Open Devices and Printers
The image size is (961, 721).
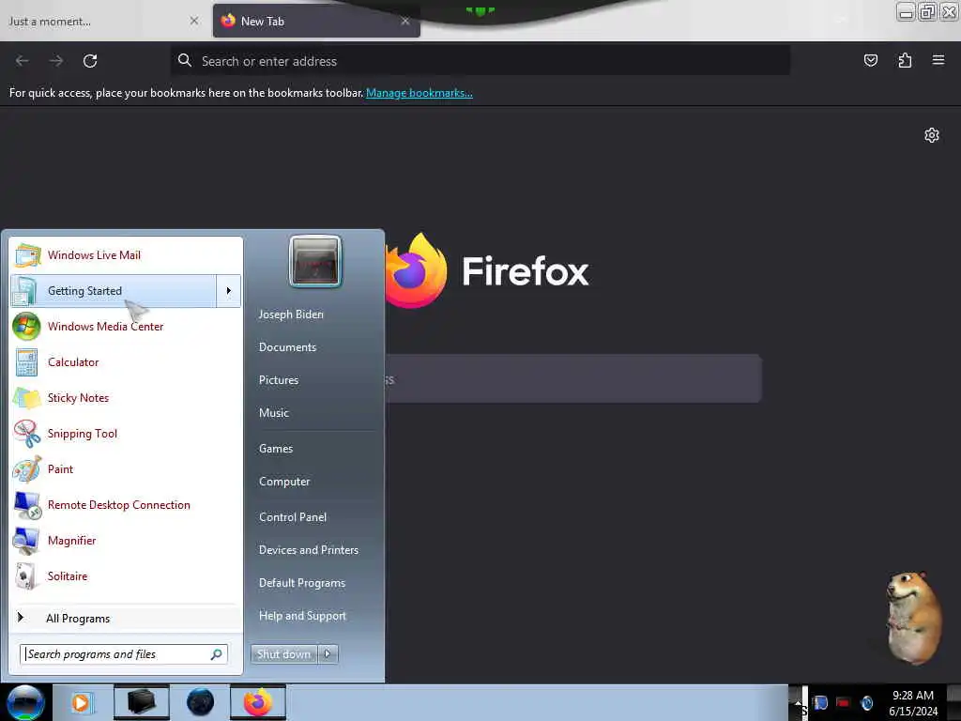coord(309,550)
